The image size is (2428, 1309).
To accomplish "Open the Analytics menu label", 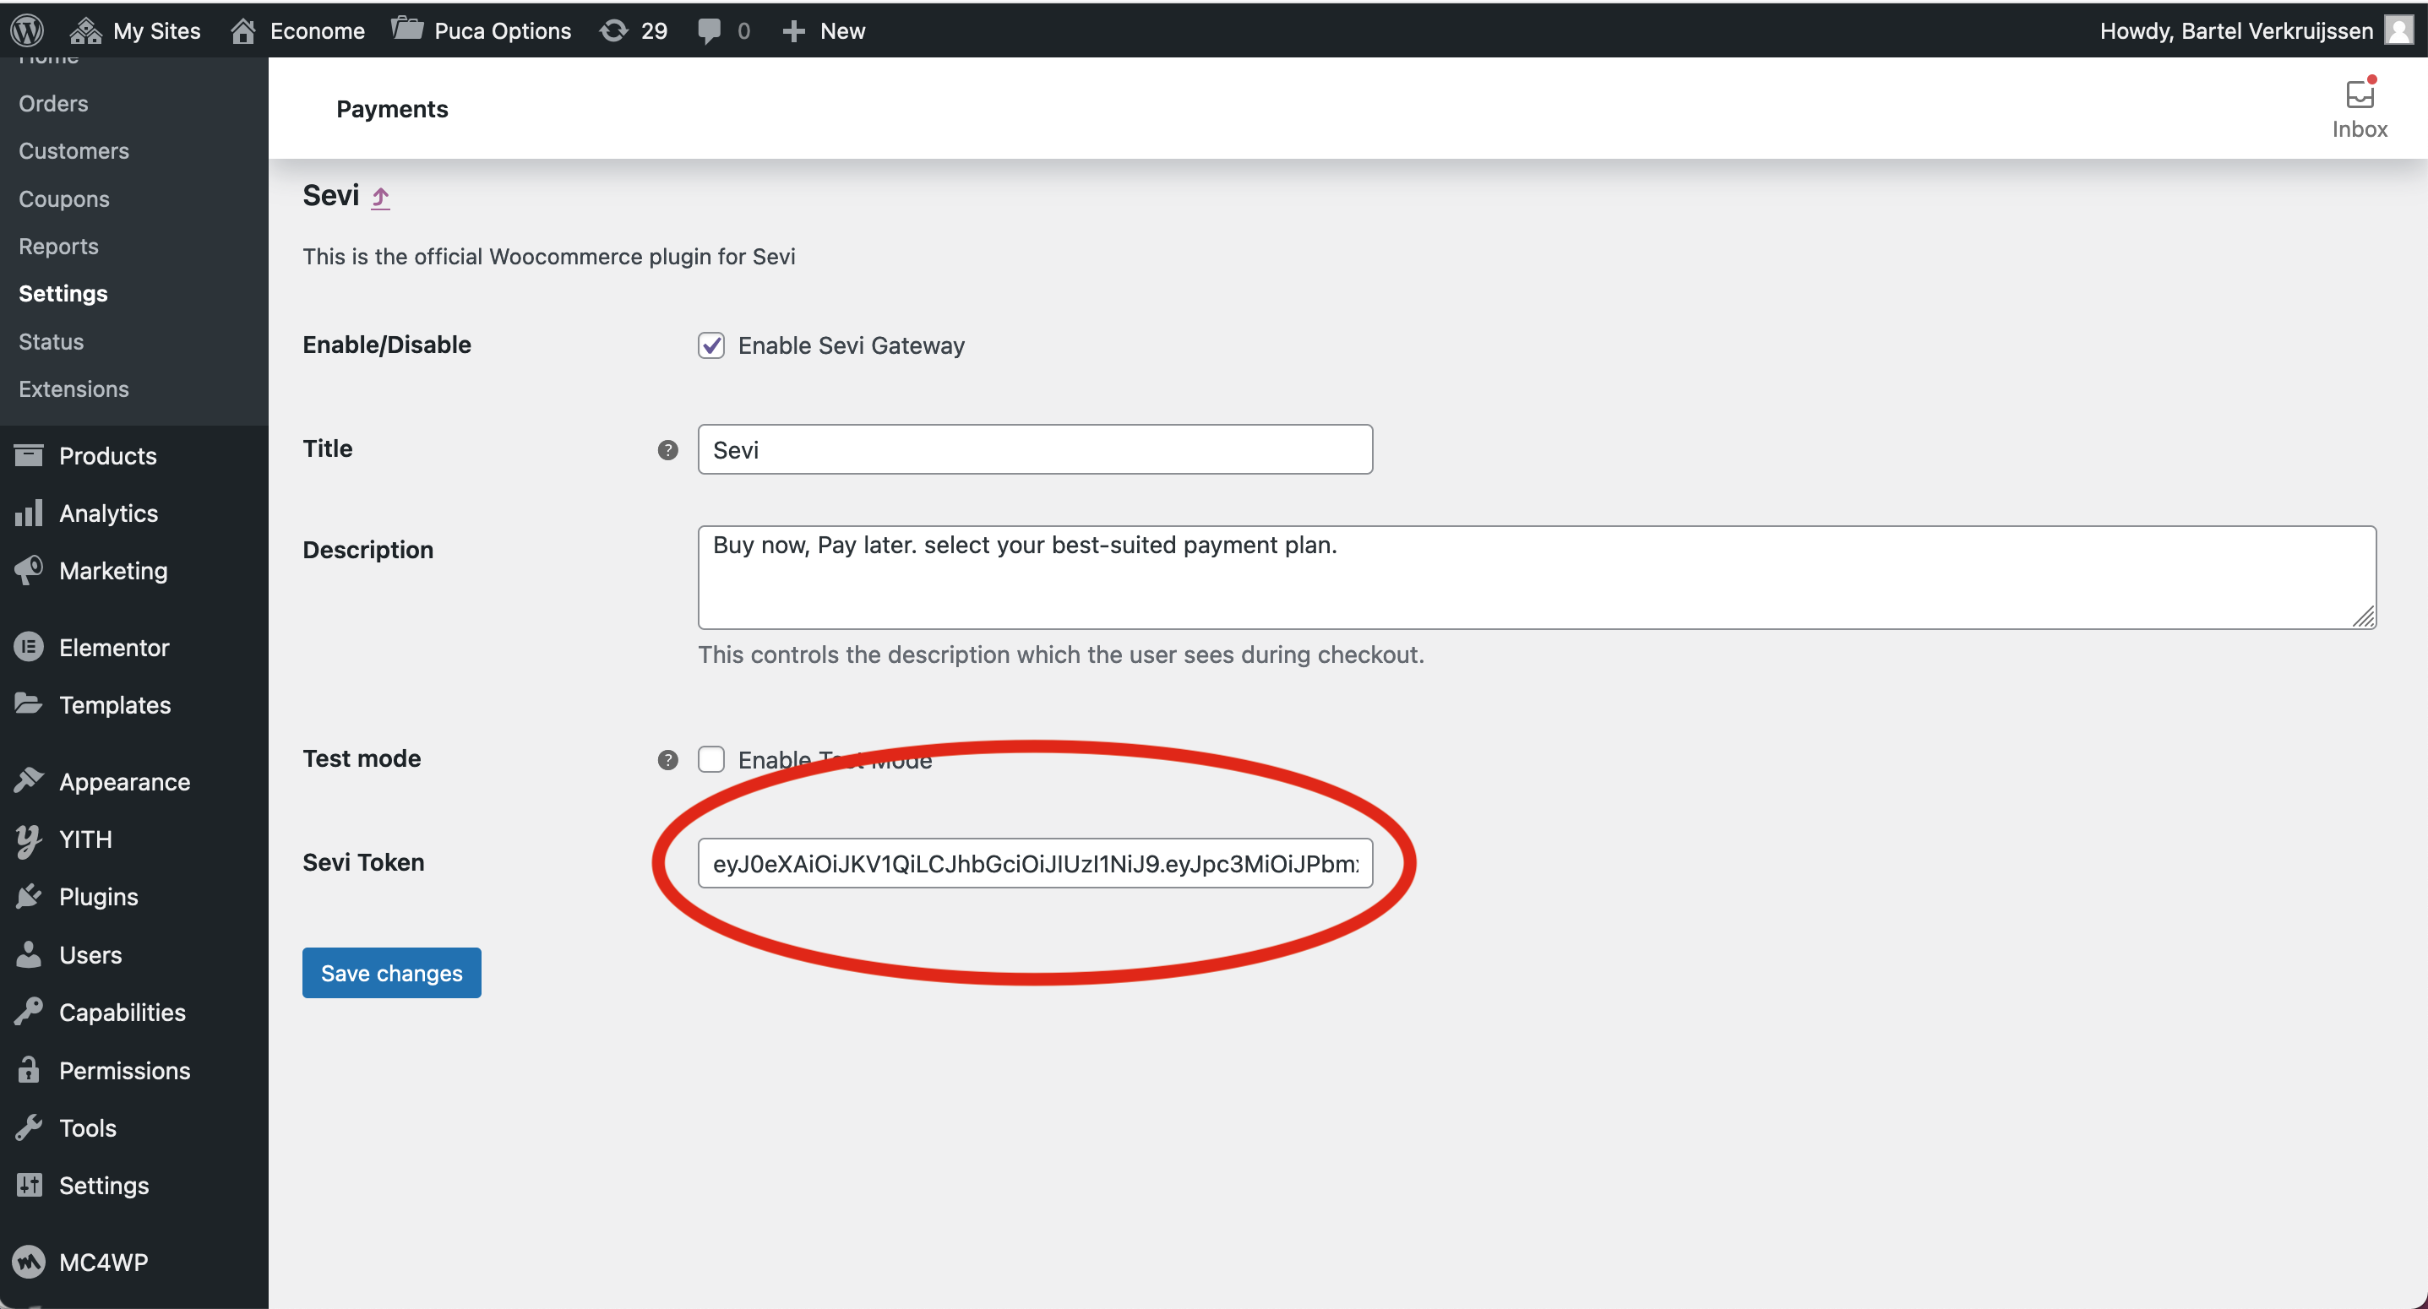I will pyautogui.click(x=108, y=513).
